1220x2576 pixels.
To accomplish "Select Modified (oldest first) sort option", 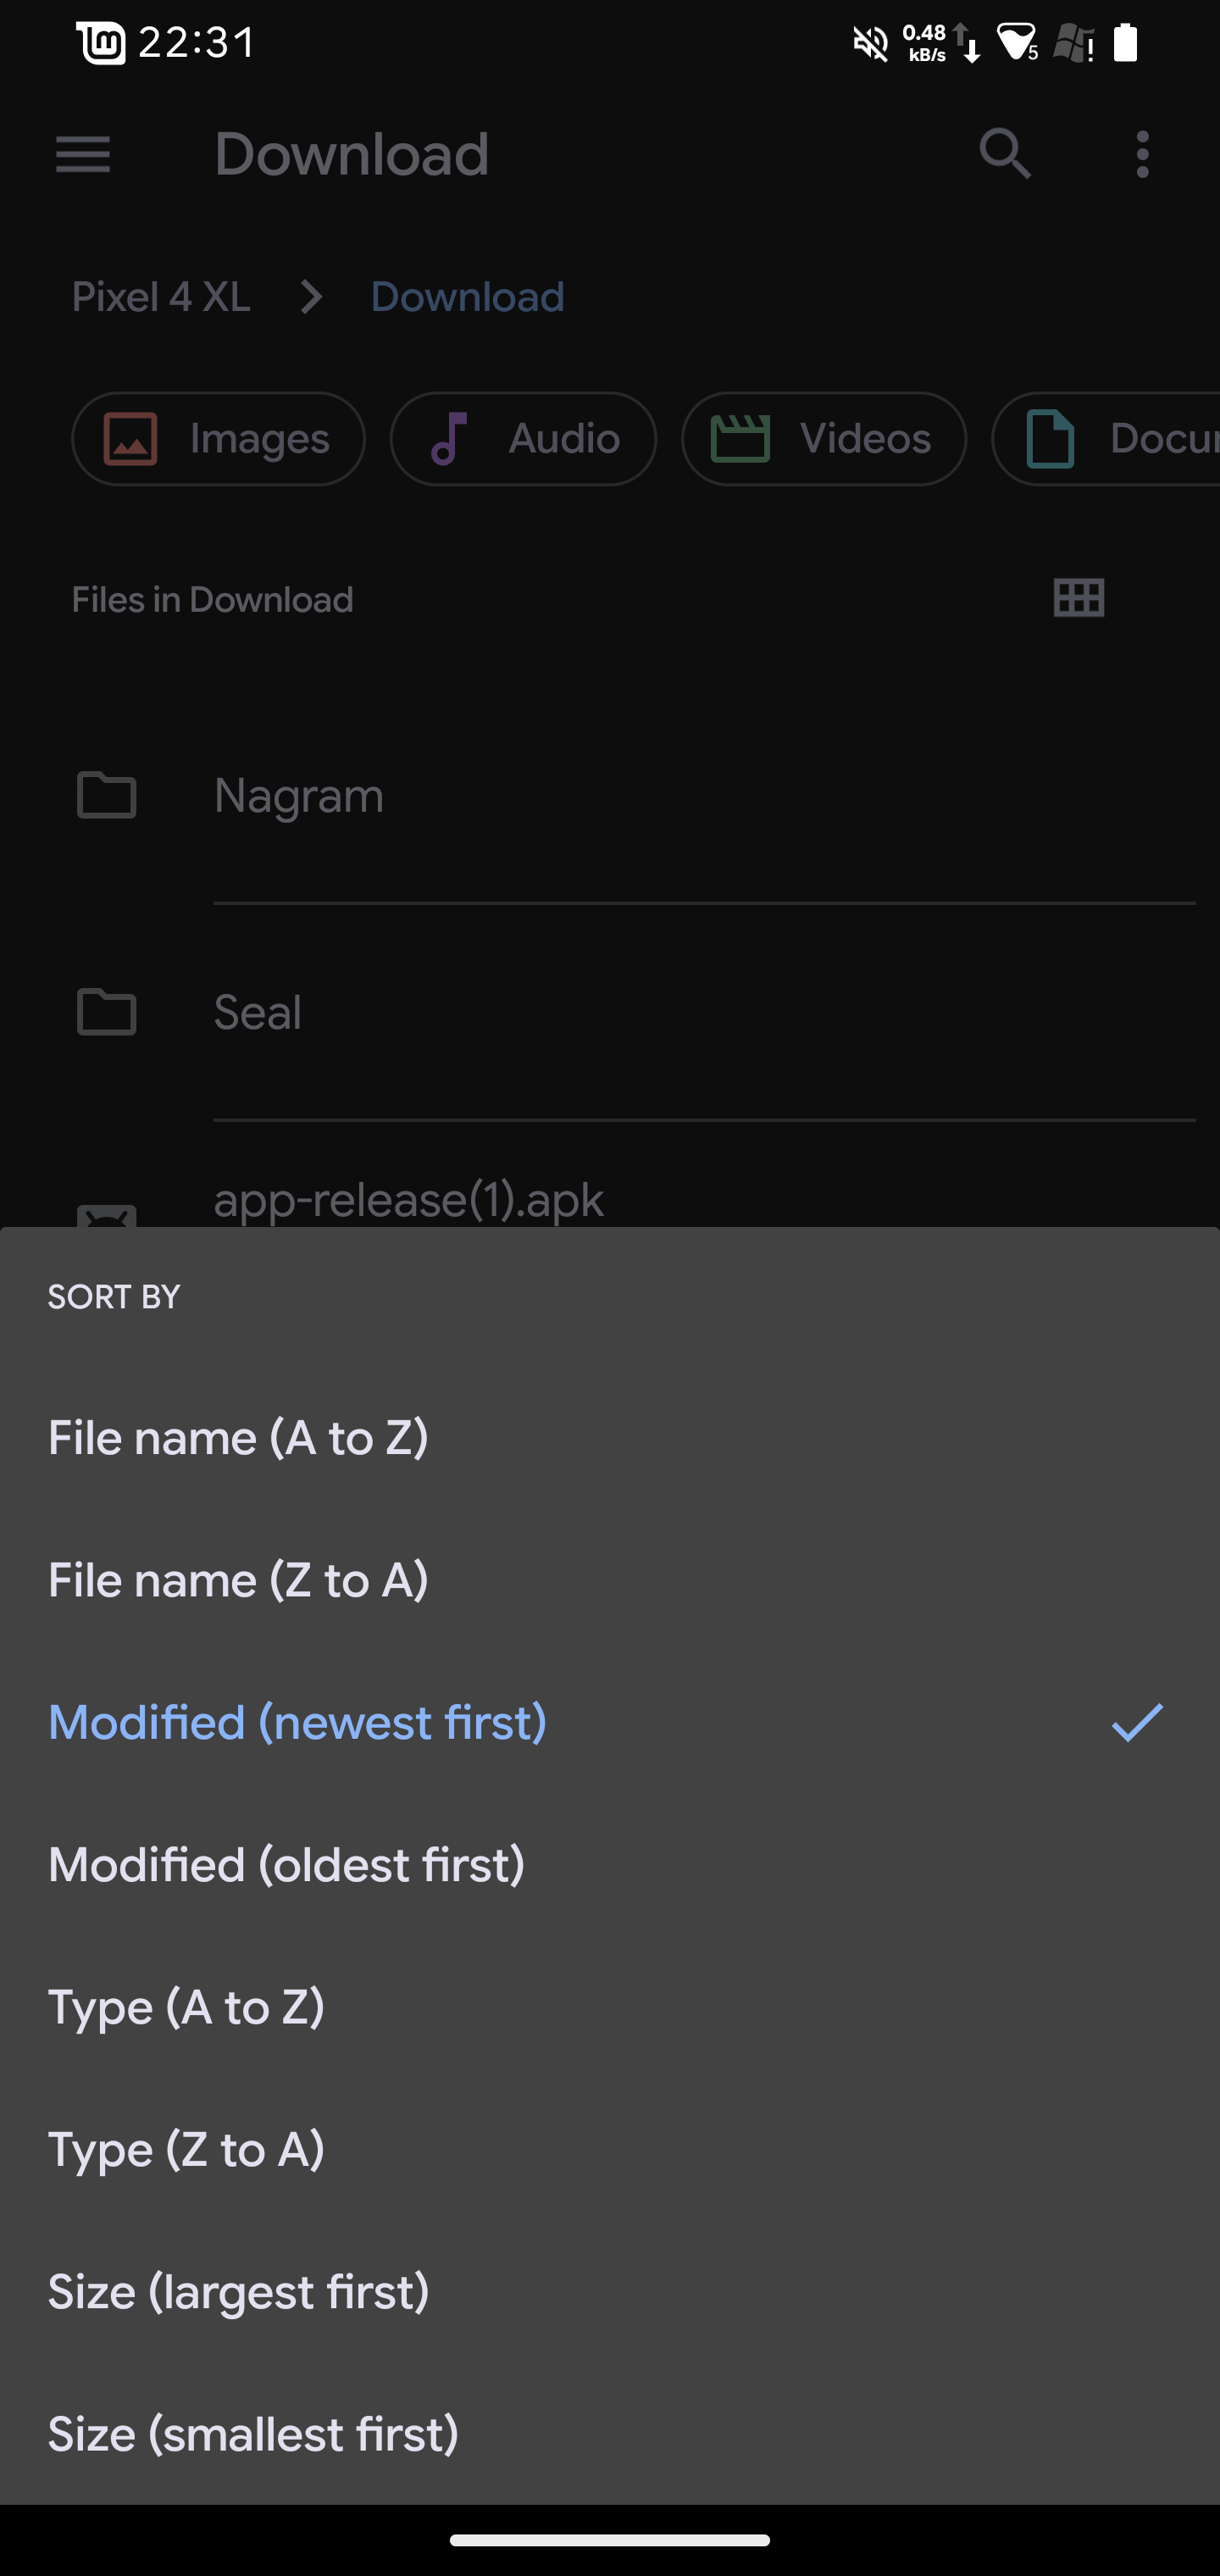I will (287, 1865).
